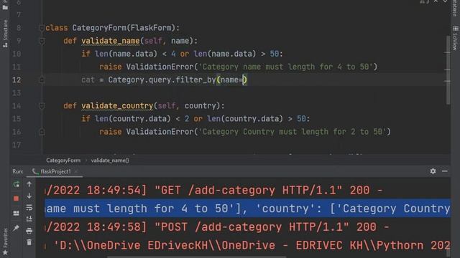Screen dimensions: 460x258
Task: Collapse the CategoryForm class fold marker
Action: pos(42,28)
